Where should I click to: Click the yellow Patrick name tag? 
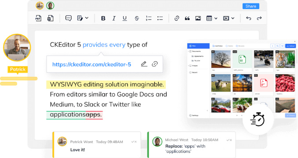pyautogui.click(x=18, y=69)
